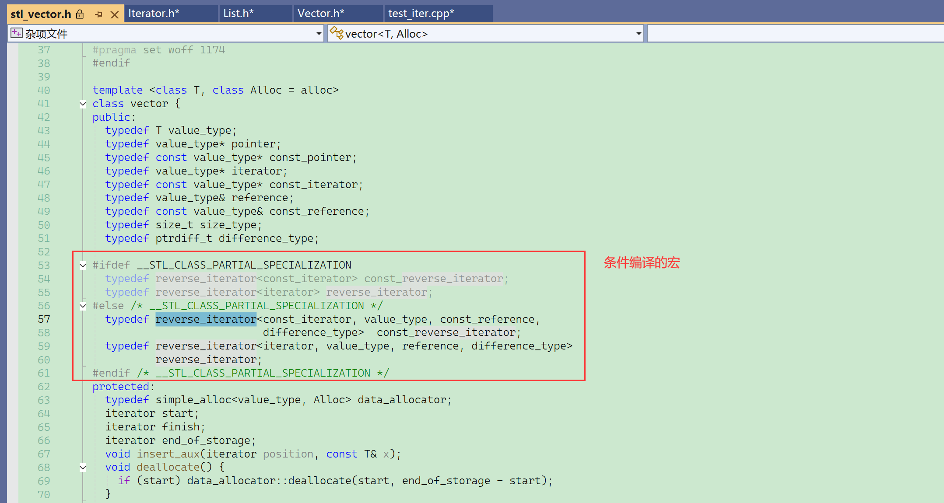Collapse the #ifdef region at line 53
This screenshot has height=503, width=944.
tap(83, 265)
